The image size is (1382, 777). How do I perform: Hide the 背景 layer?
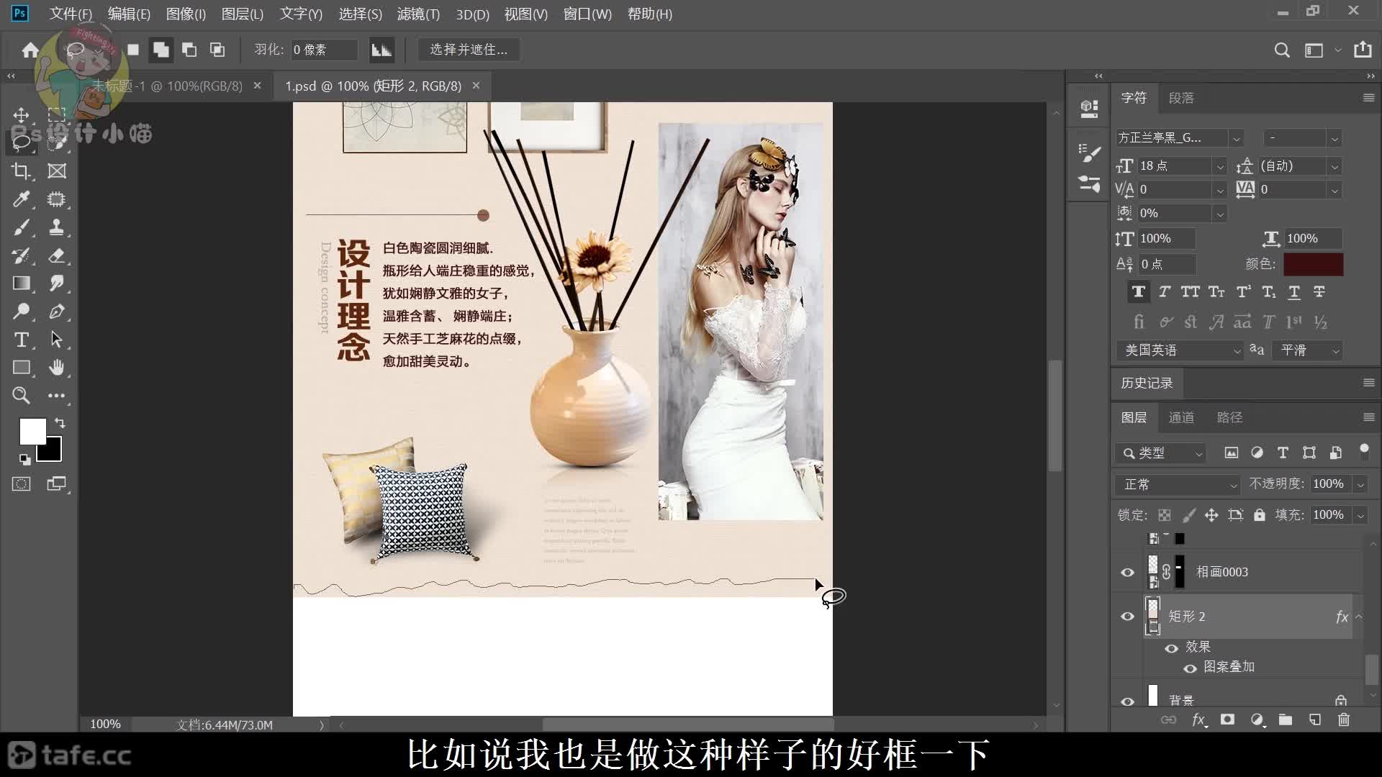pyautogui.click(x=1127, y=701)
